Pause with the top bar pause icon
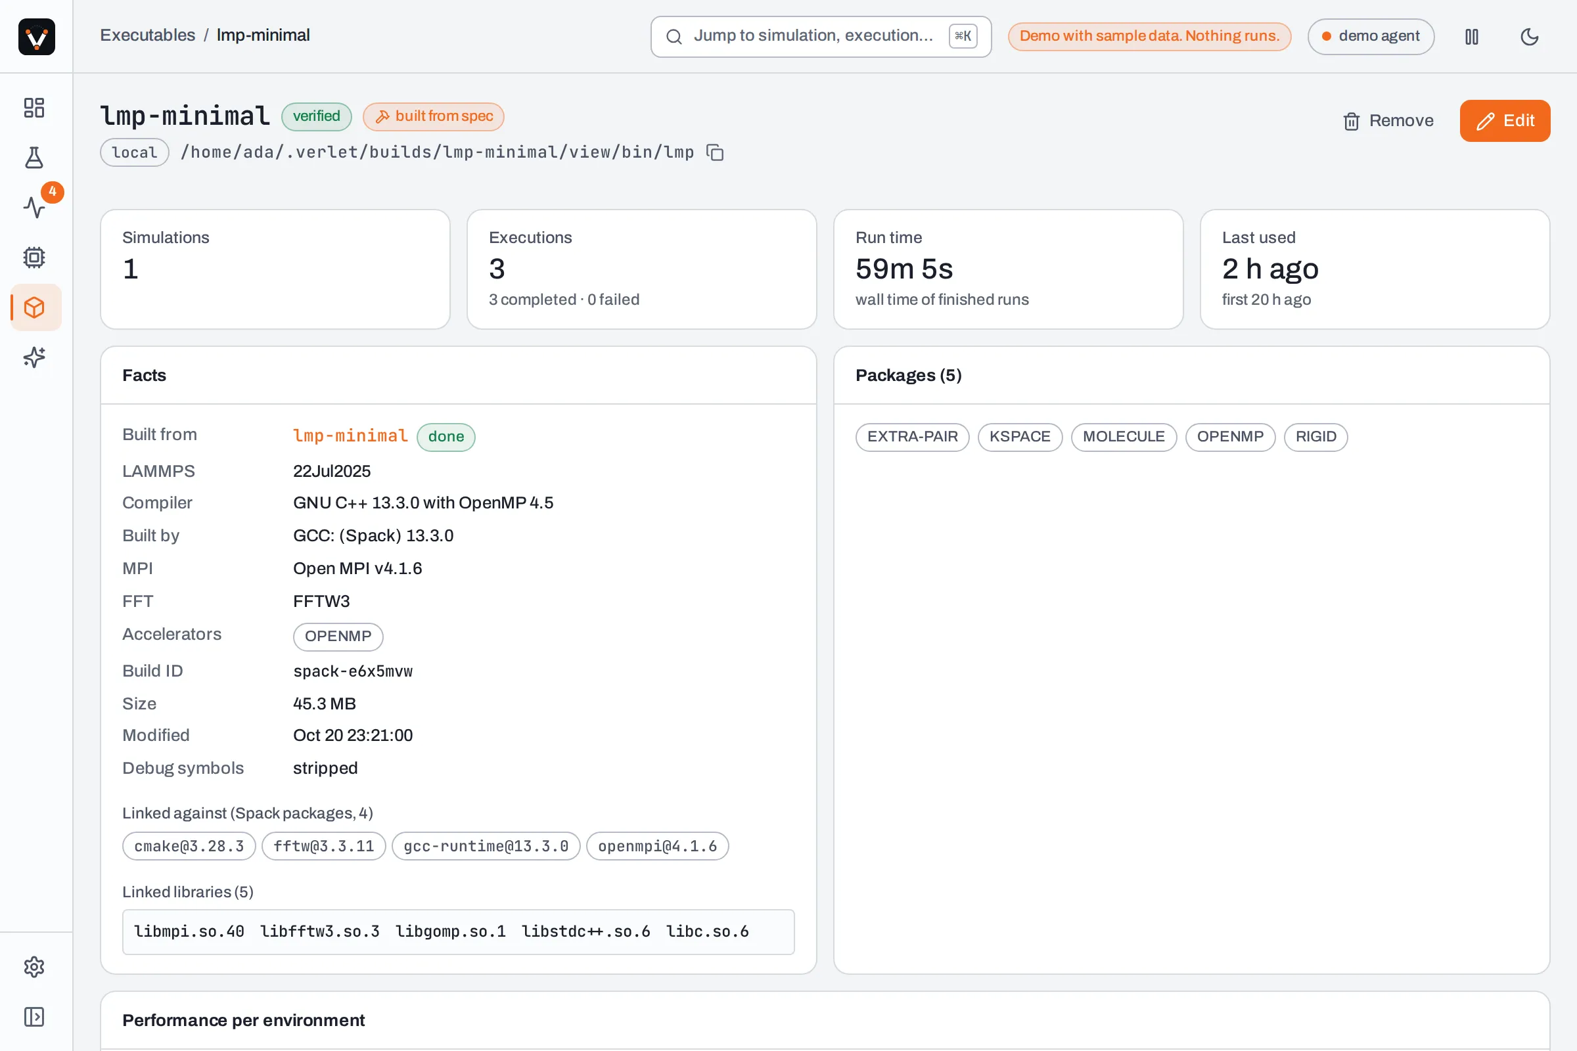This screenshot has height=1051, width=1577. coord(1472,36)
